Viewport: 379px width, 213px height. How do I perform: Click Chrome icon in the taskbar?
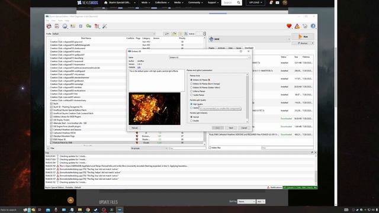click(x=88, y=209)
